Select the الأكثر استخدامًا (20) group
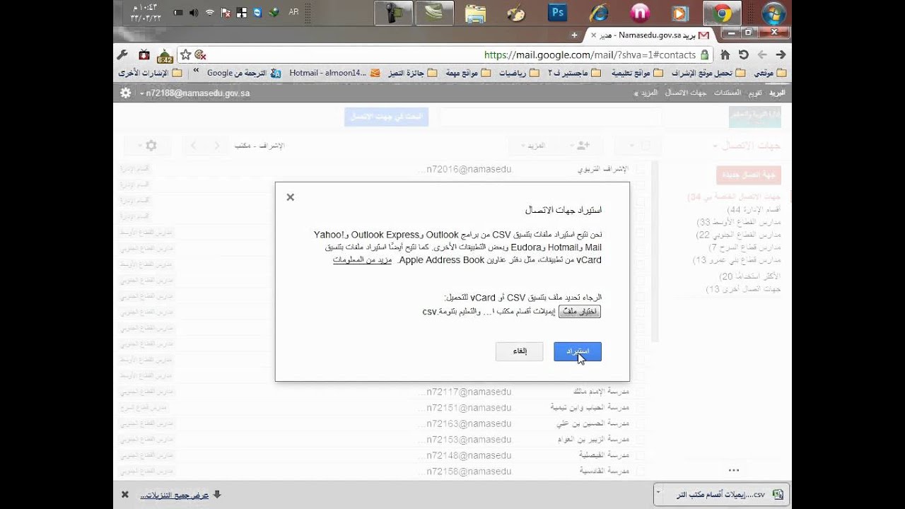 [749, 276]
